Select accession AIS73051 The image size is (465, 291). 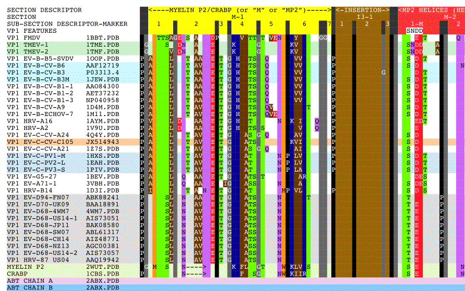point(103,218)
